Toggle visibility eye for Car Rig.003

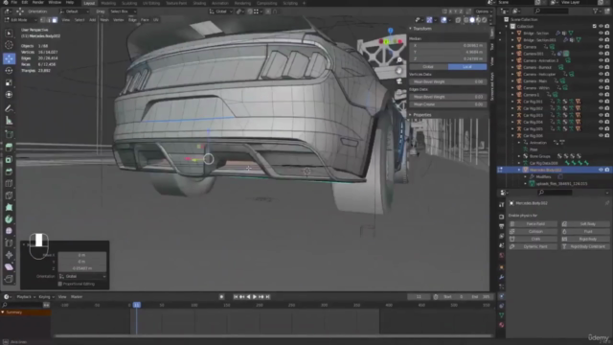(x=601, y=115)
